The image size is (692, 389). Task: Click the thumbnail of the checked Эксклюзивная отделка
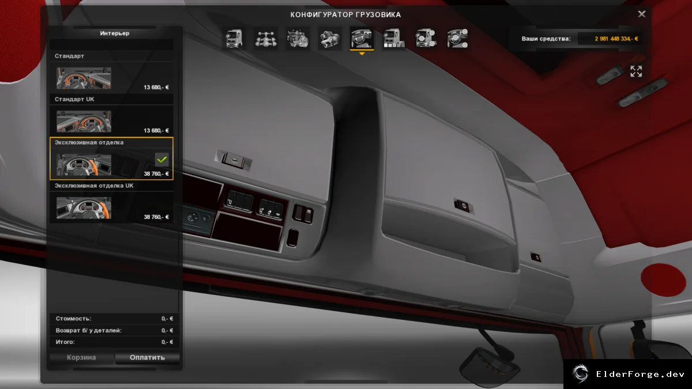(x=84, y=164)
